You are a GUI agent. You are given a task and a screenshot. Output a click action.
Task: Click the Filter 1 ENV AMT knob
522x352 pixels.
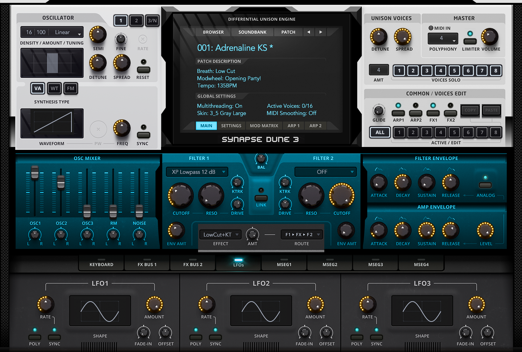176,230
